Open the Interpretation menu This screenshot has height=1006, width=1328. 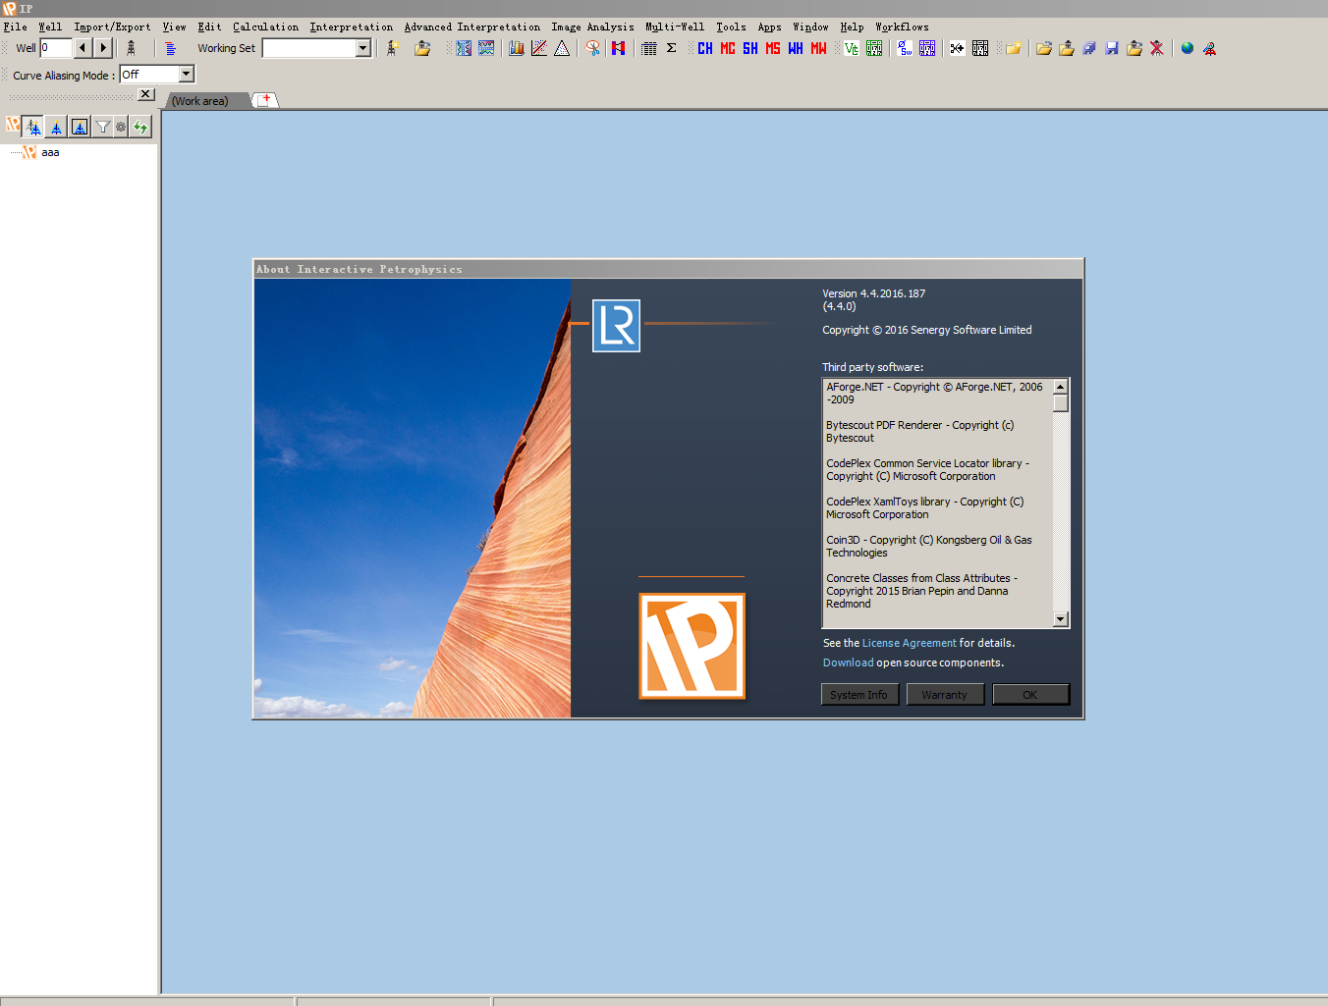pyautogui.click(x=352, y=27)
